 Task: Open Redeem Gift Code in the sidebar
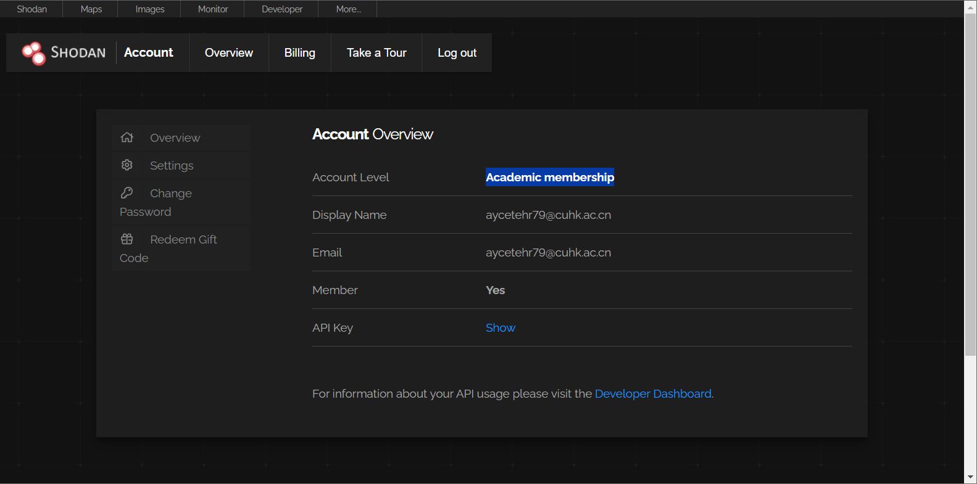pyautogui.click(x=181, y=248)
